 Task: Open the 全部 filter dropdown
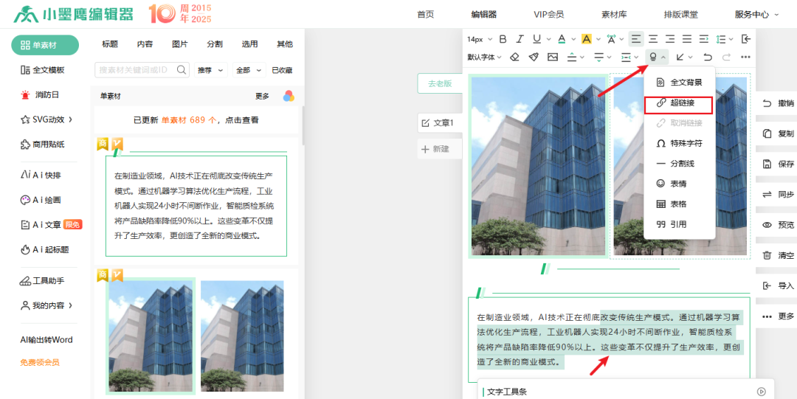249,70
